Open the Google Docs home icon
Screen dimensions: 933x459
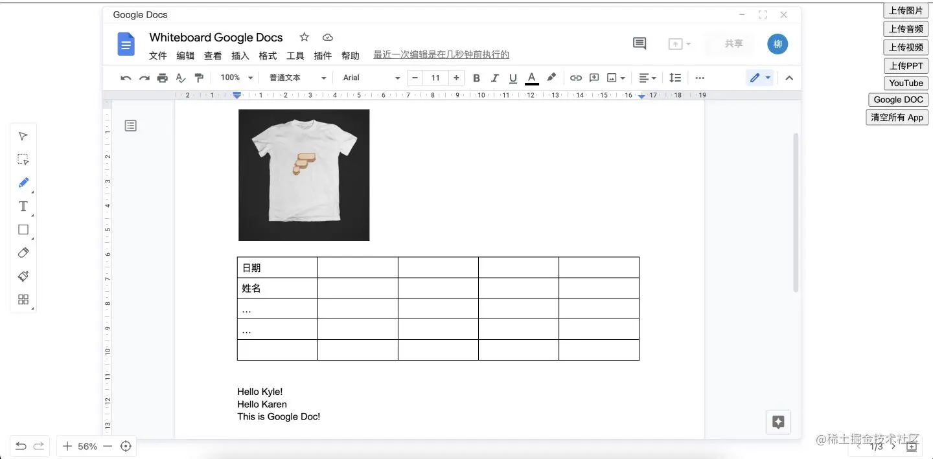coord(126,44)
